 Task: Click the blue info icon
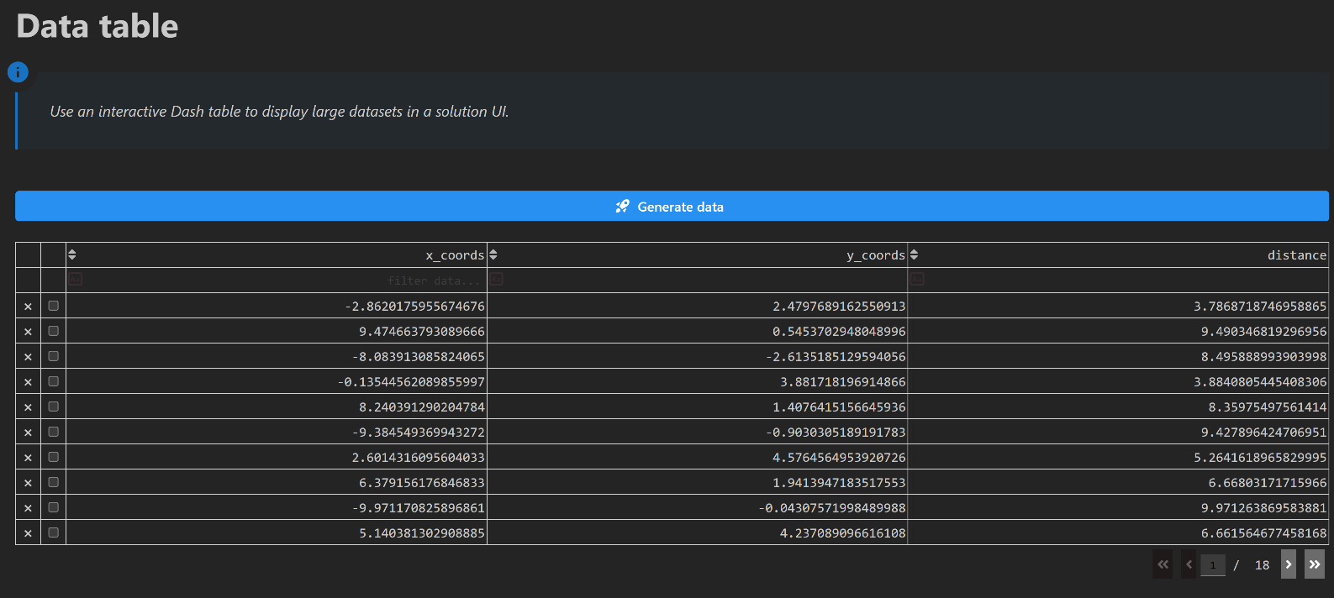coord(18,72)
